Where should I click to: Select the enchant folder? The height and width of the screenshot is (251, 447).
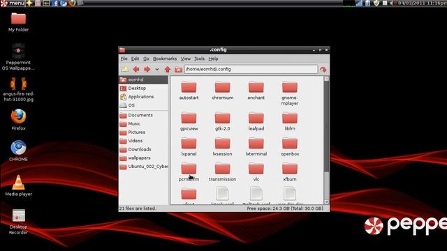[256, 91]
